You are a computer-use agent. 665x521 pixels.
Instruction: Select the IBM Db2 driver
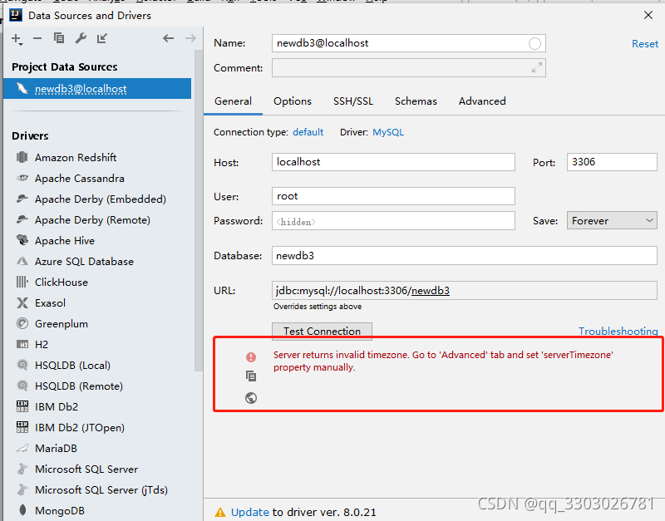click(x=57, y=406)
